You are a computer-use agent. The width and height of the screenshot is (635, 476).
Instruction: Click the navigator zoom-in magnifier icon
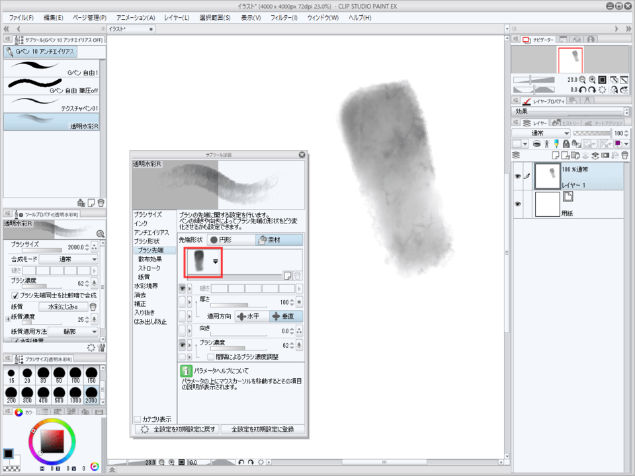592,79
